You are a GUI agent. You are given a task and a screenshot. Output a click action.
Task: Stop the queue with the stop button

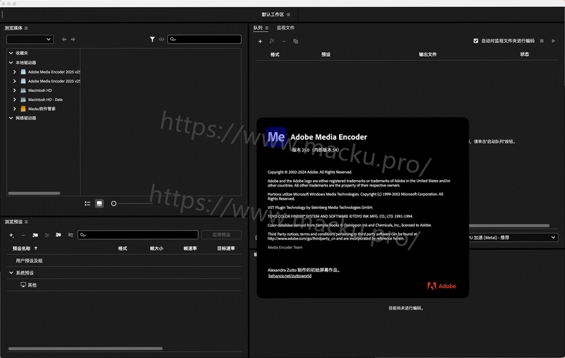pos(542,41)
